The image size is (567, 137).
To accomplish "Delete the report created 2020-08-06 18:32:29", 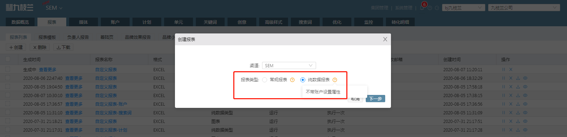I will pos(510,78).
